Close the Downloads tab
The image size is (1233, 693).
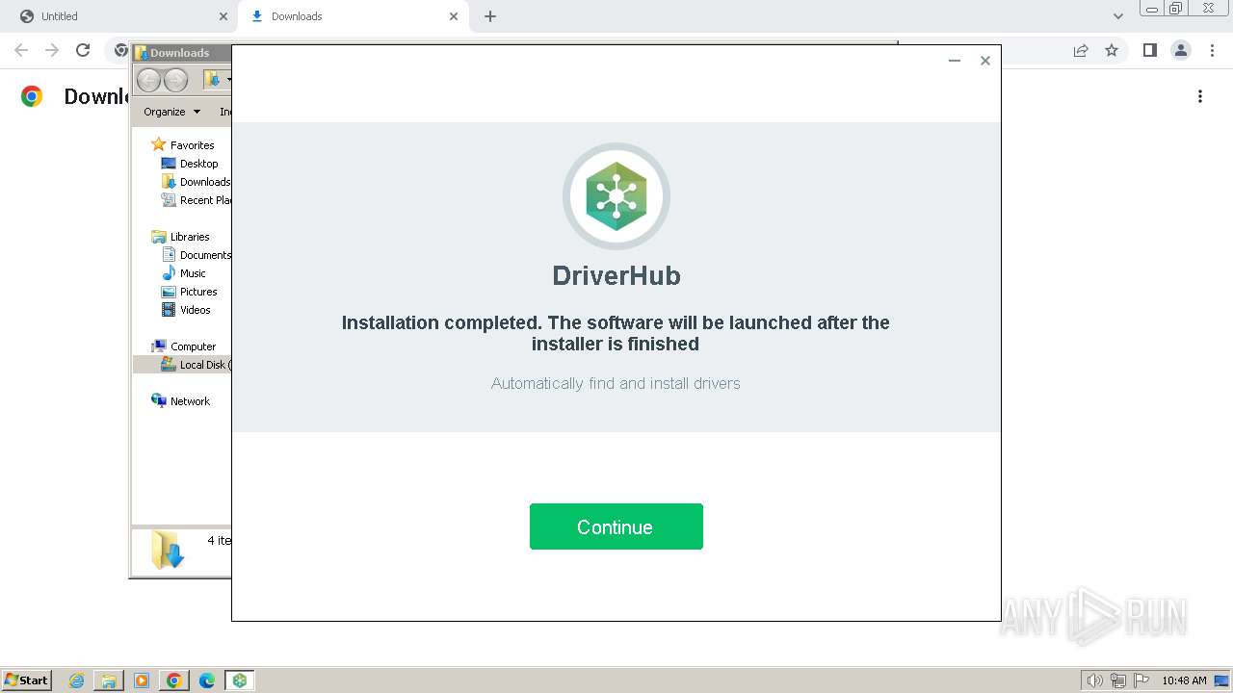pos(454,16)
